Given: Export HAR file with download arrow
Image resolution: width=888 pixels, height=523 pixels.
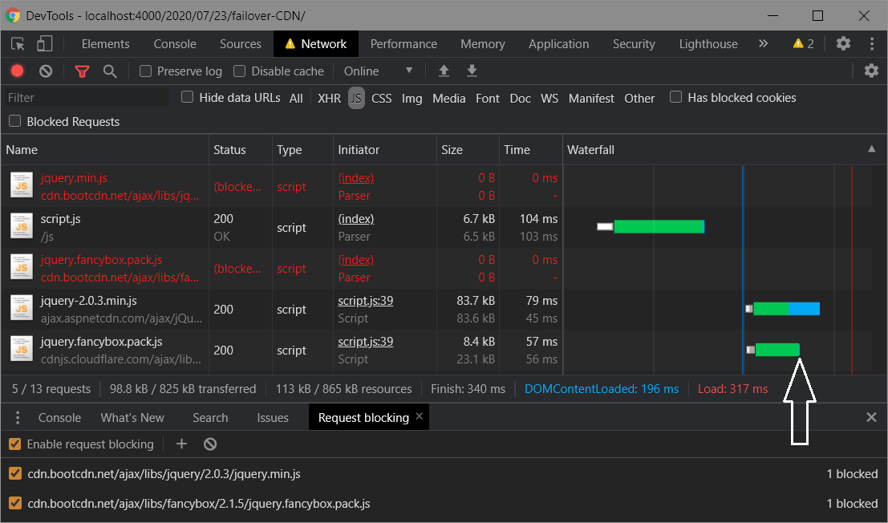Looking at the screenshot, I should point(472,71).
